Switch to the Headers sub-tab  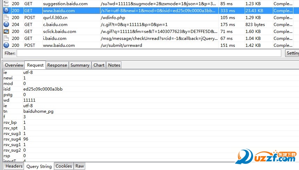(x=14, y=166)
